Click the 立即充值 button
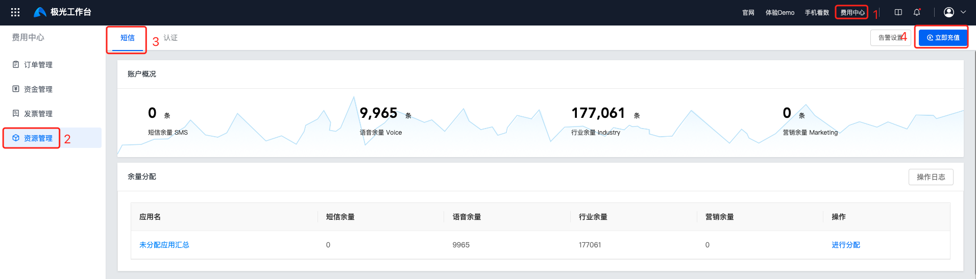The height and width of the screenshot is (279, 976). click(943, 38)
